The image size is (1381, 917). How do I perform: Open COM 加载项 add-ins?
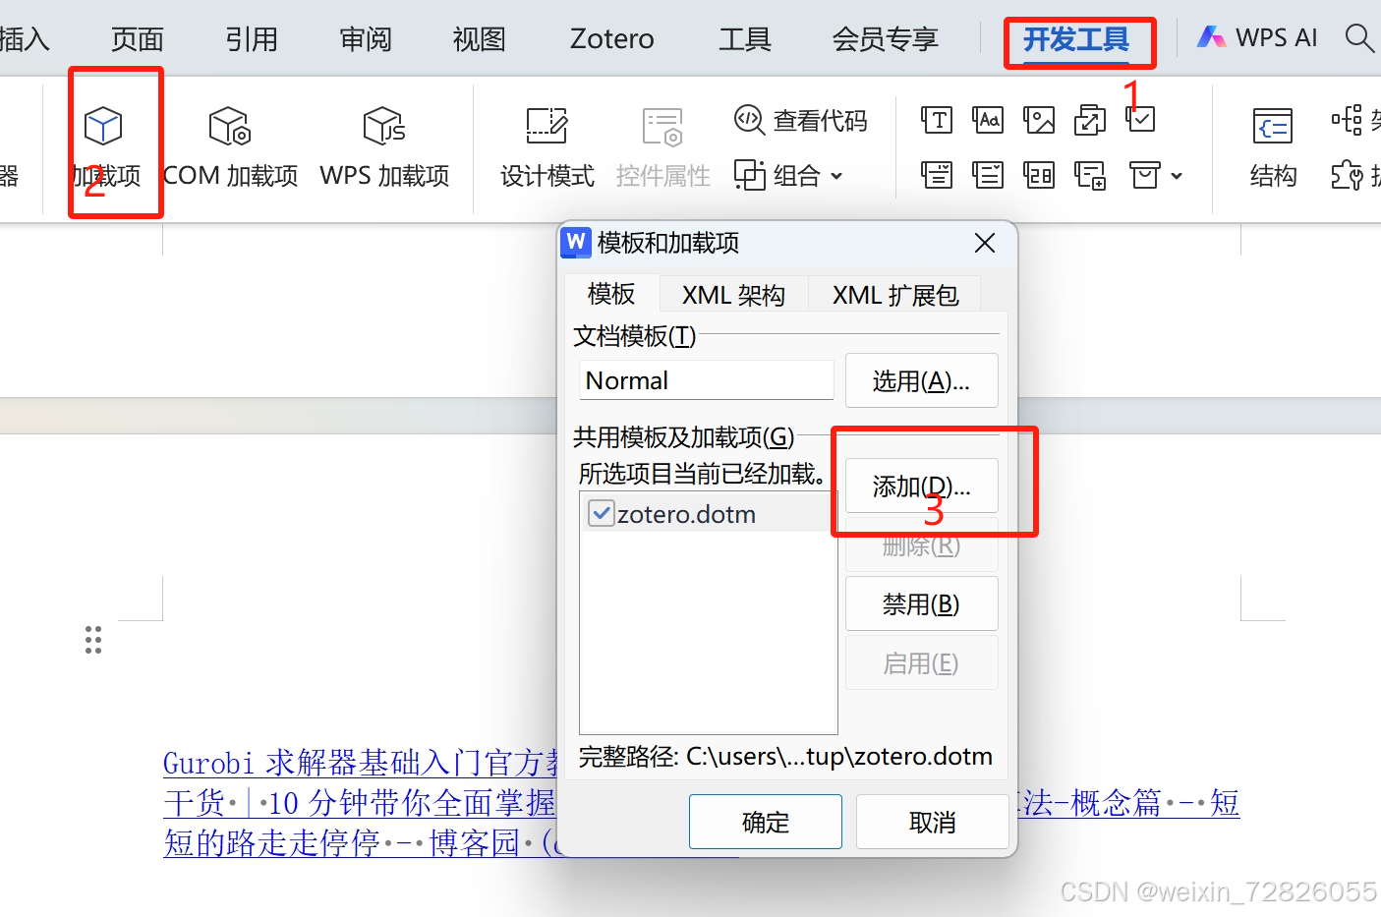click(x=230, y=147)
